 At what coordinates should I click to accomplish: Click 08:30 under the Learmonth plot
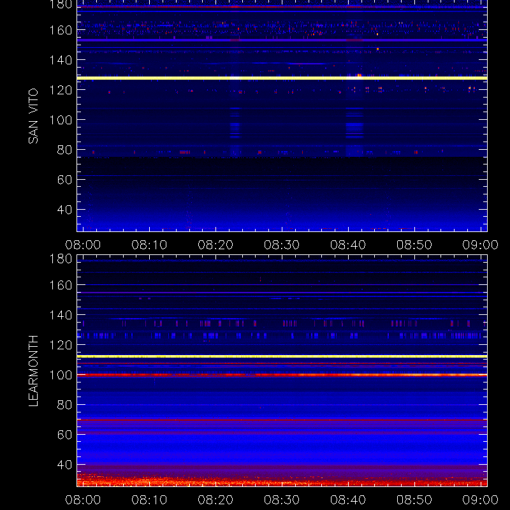pos(282,500)
